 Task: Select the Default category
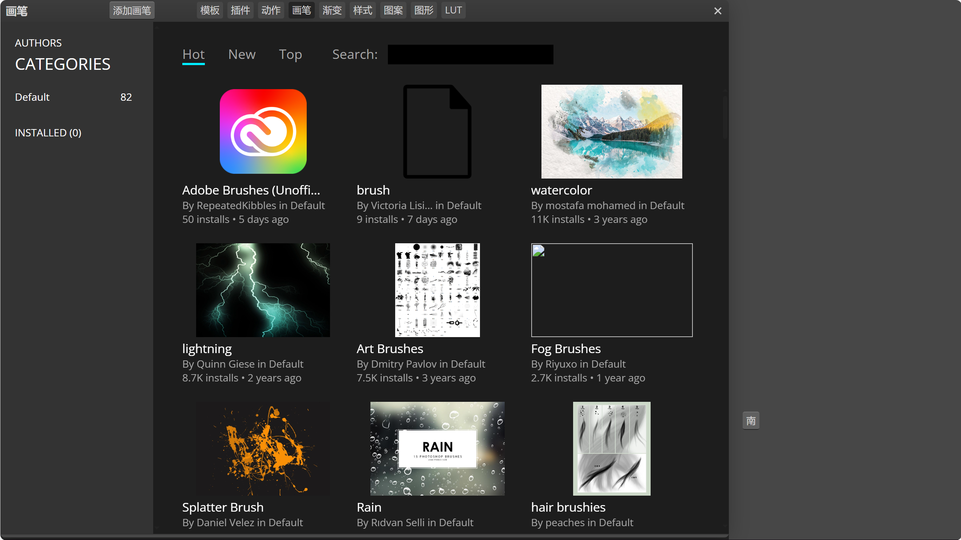[x=32, y=97]
